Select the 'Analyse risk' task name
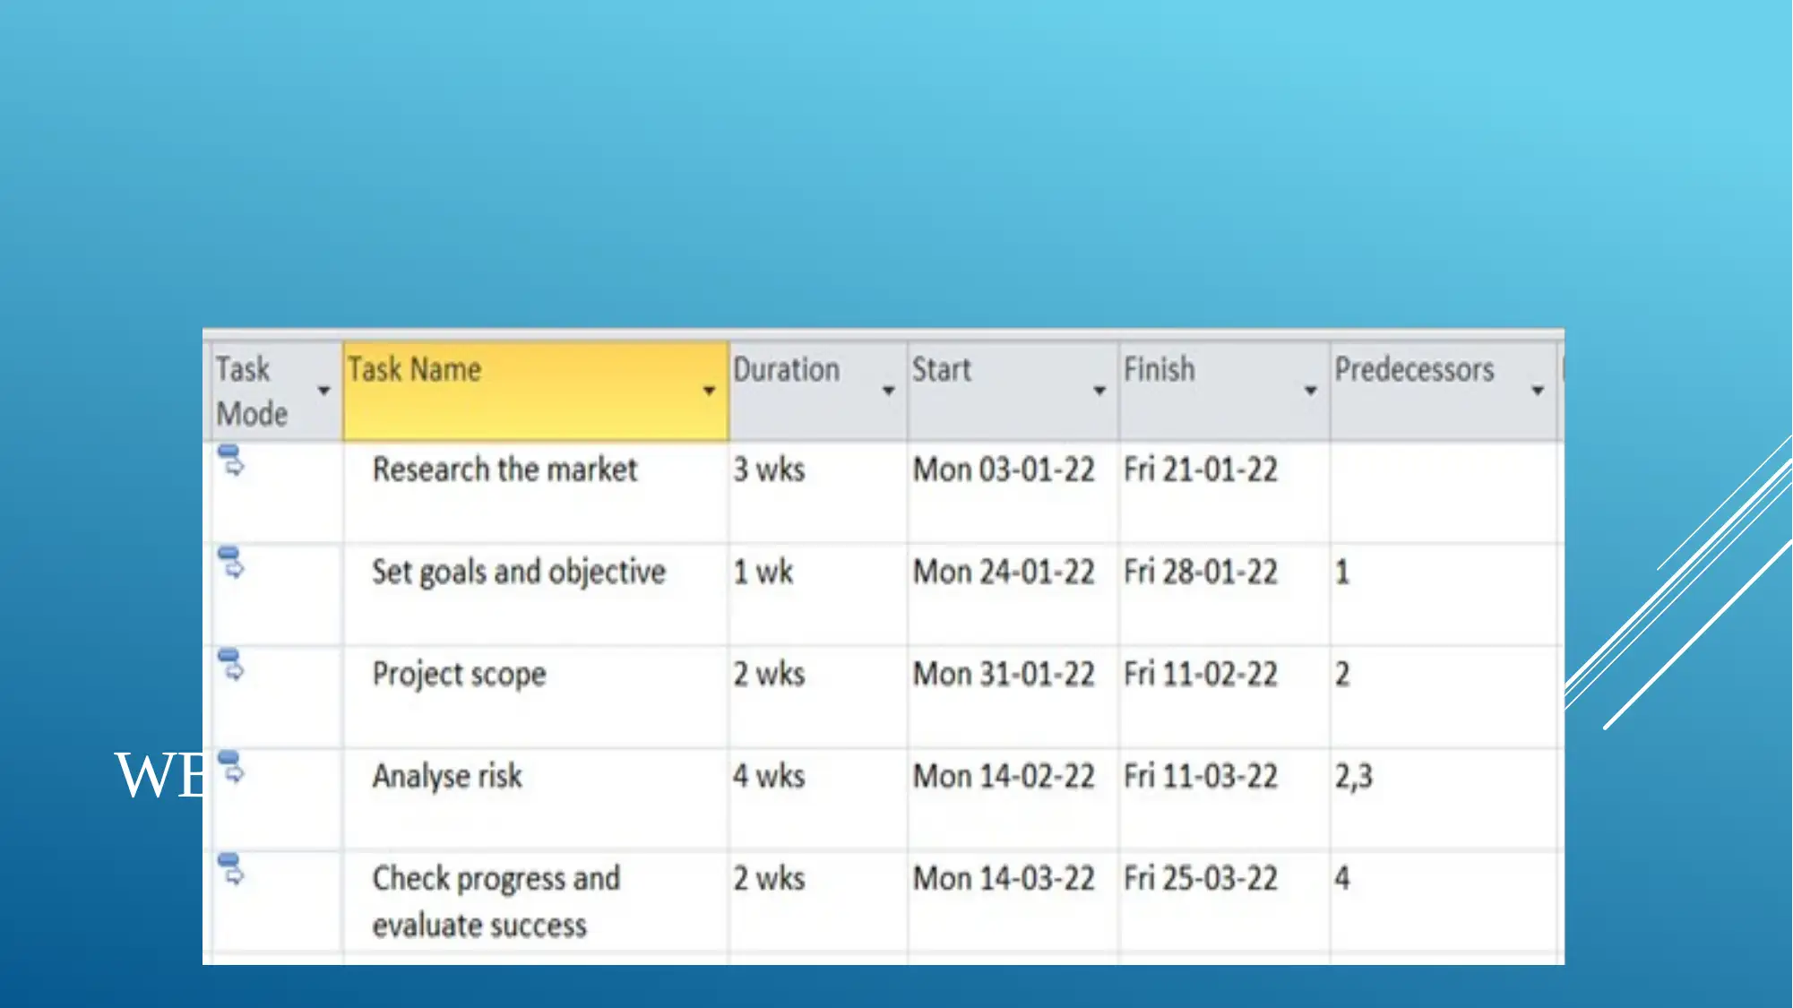The width and height of the screenshot is (1793, 1008). coord(447,776)
